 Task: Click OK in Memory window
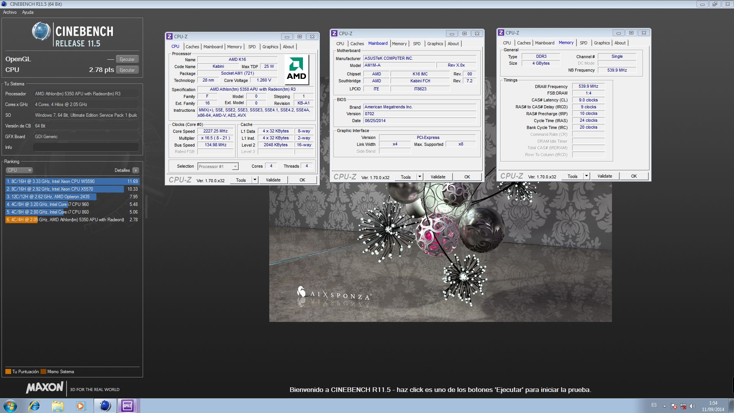tap(634, 176)
